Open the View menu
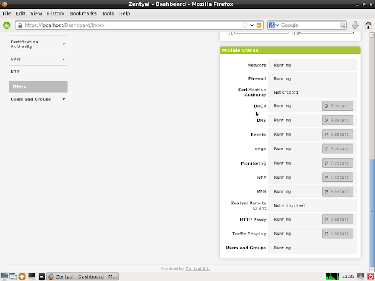This screenshot has width=375, height=281. tap(36, 13)
